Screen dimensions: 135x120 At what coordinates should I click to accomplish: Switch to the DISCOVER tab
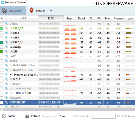(x=13, y=10)
